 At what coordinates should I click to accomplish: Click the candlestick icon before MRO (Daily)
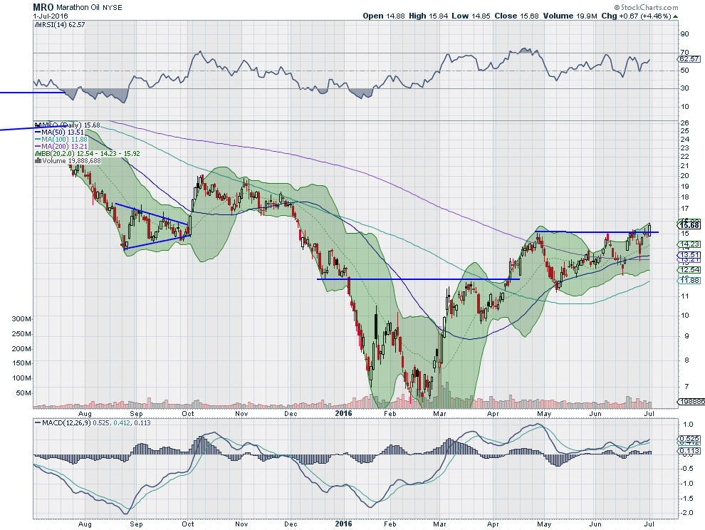[x=37, y=125]
